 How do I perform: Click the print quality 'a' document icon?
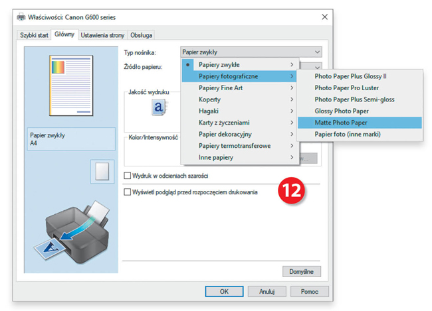tap(159, 107)
